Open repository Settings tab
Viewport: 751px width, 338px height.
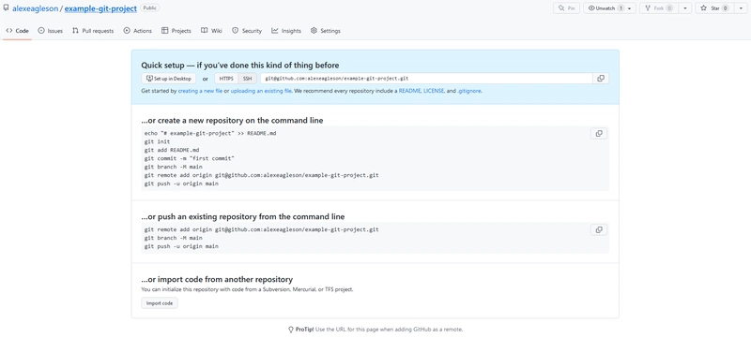[x=326, y=31]
